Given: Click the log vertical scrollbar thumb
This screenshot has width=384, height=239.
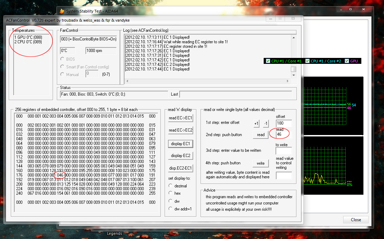Looking at the screenshot, I should pos(294,69).
